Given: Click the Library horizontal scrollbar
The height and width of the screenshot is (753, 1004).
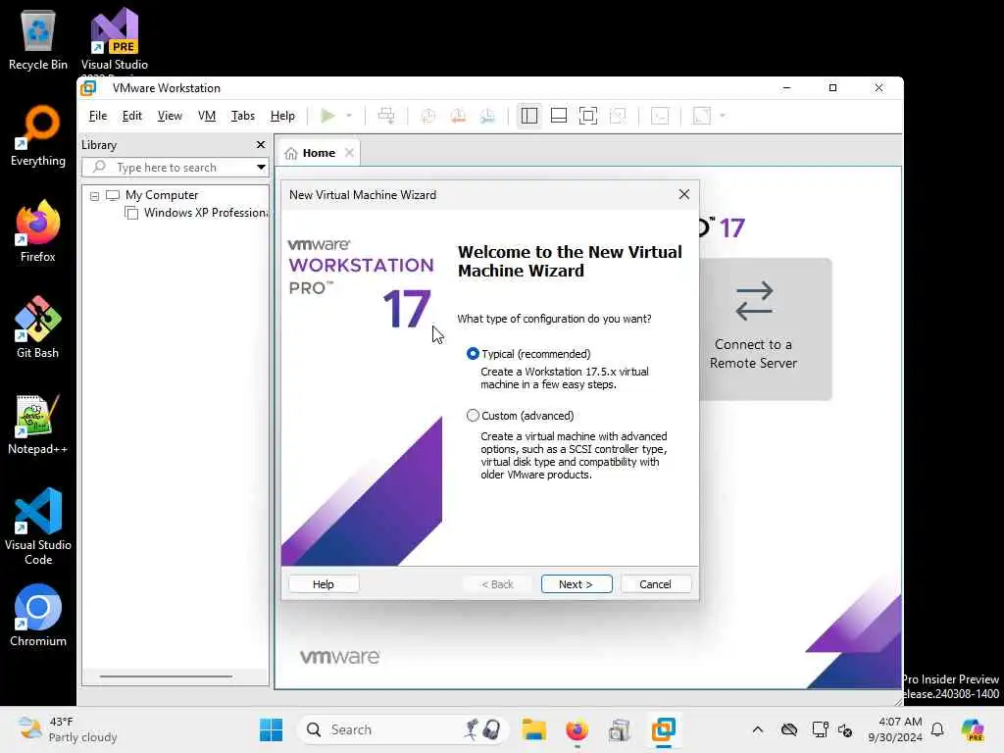Looking at the screenshot, I should coord(166,676).
